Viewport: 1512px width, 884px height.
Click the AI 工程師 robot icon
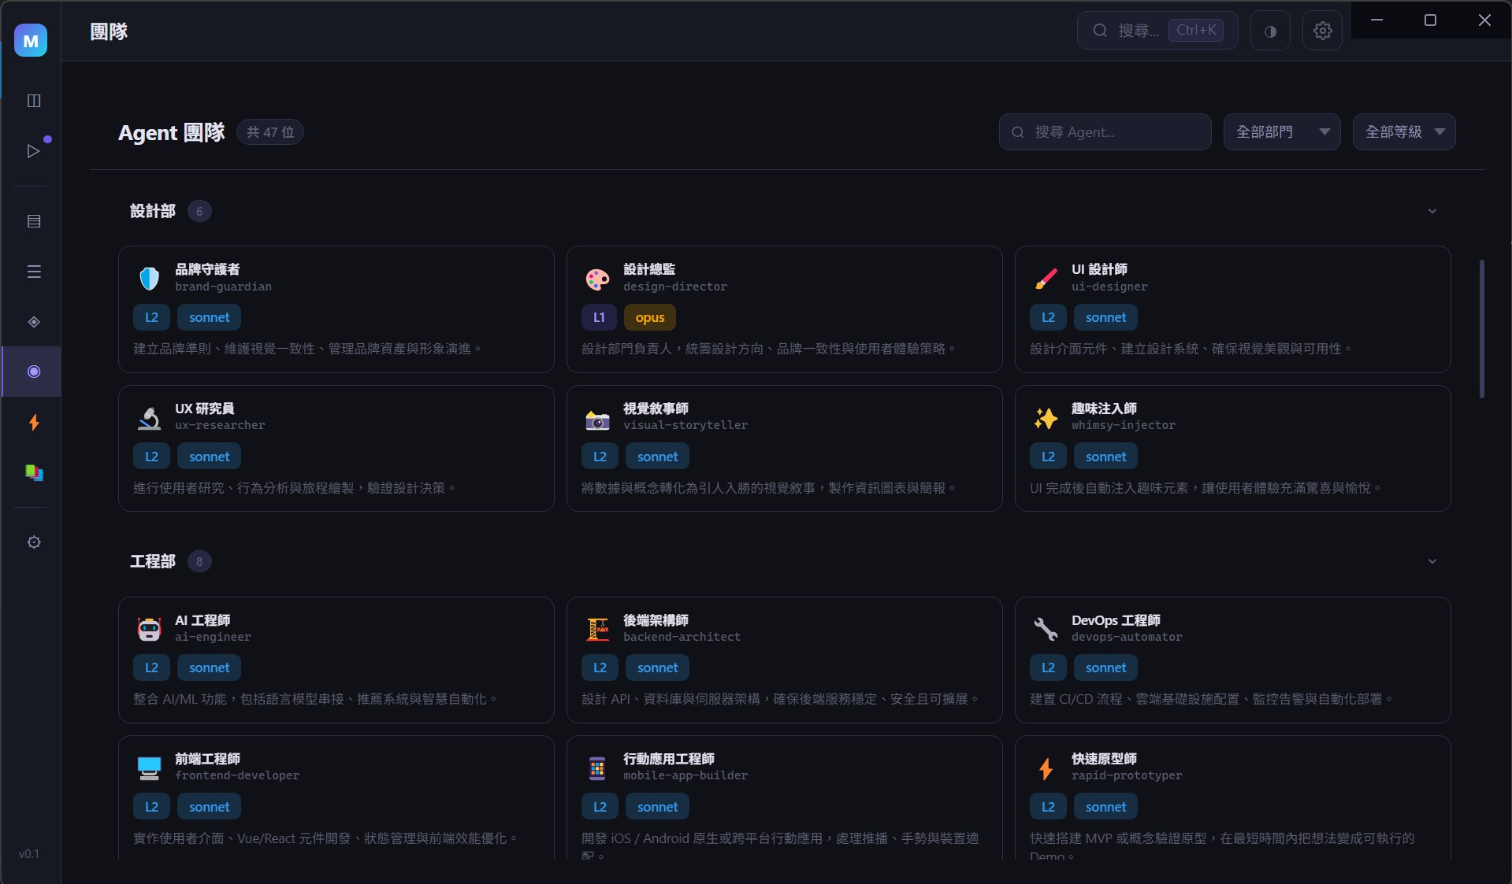coord(149,628)
